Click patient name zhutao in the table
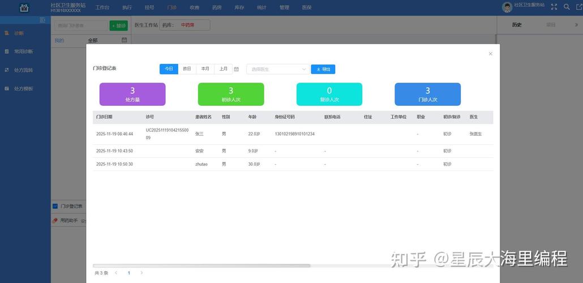The width and height of the screenshot is (583, 283). pos(201,164)
